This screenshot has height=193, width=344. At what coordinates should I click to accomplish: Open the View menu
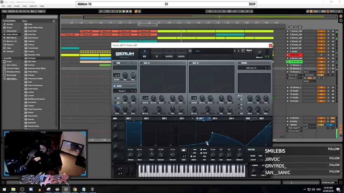[x=24, y=6]
